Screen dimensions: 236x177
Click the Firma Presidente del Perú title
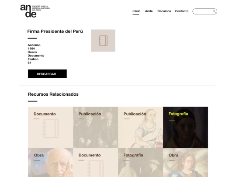point(55,31)
